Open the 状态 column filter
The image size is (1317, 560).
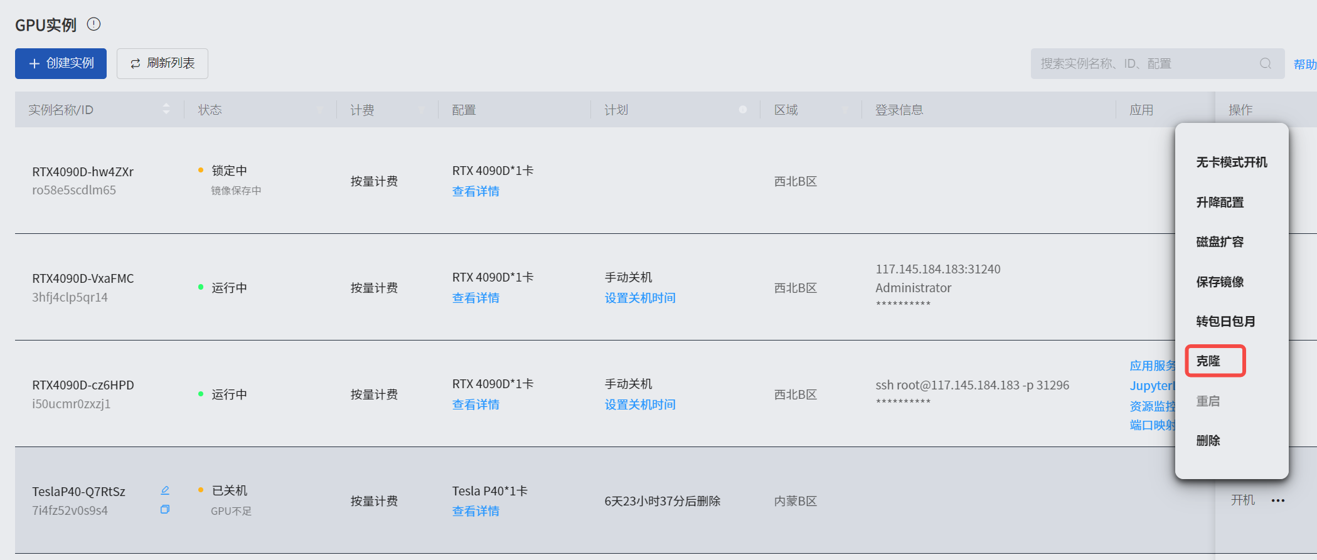point(320,110)
